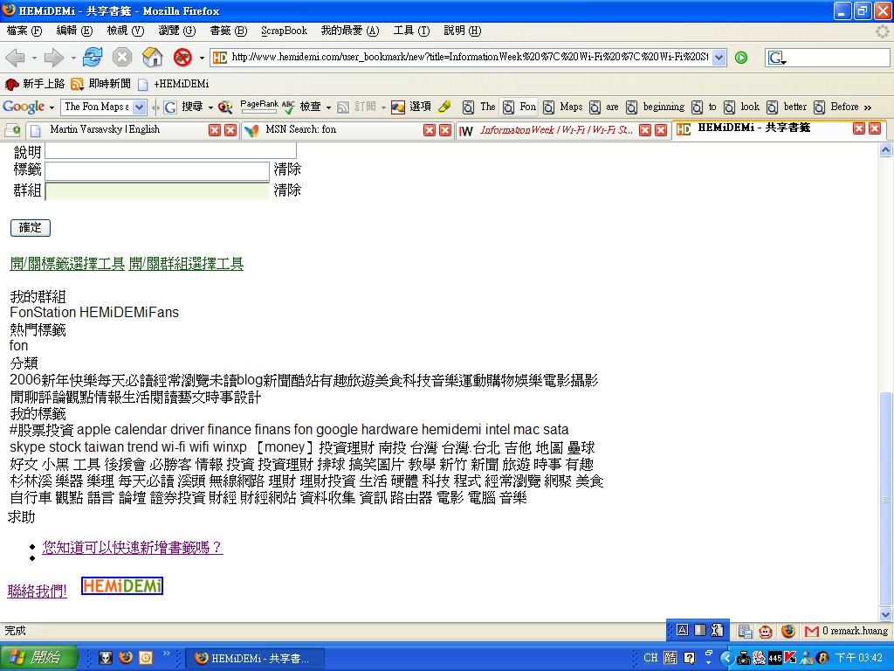Click the HEMiDEMi logo image at page bottom
This screenshot has height=671, width=894.
[122, 586]
